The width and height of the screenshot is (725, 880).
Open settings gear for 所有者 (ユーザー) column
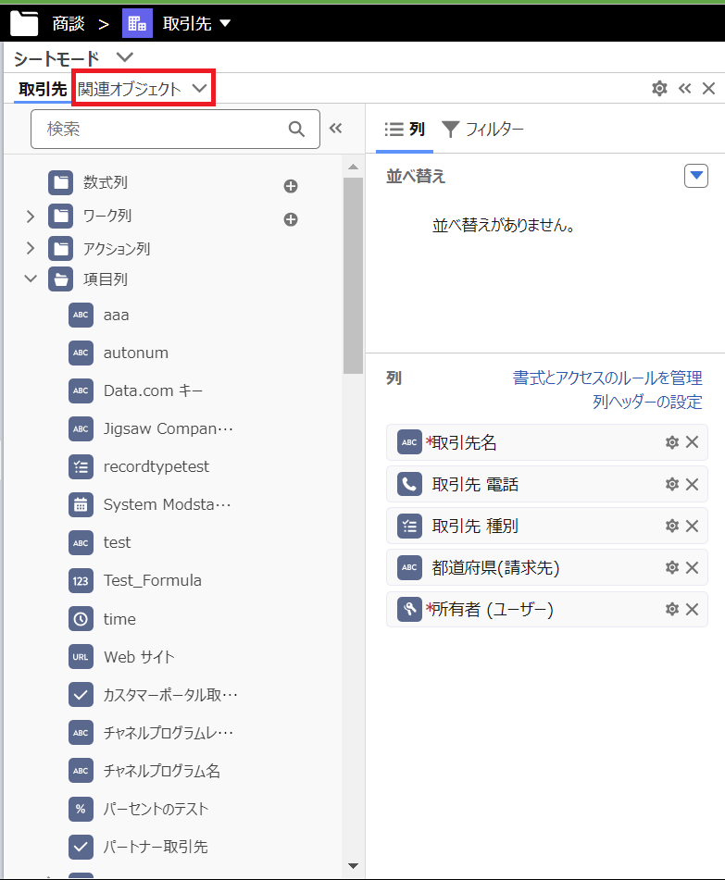coord(672,609)
